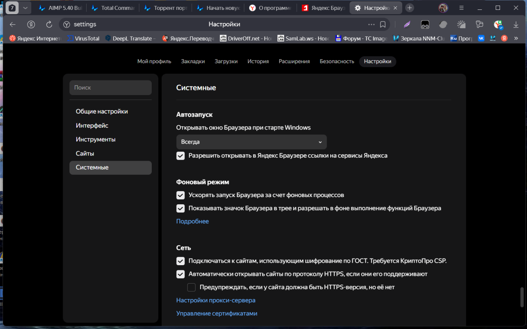The height and width of the screenshot is (329, 527).
Task: Click the 'Подробнее' link
Action: point(193,221)
